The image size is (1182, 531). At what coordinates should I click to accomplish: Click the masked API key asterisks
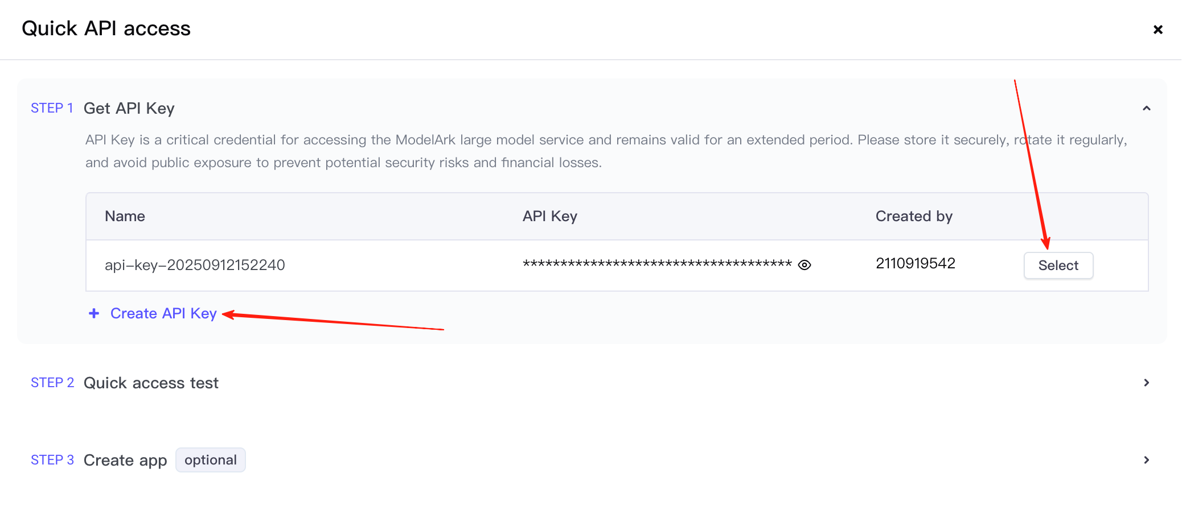(657, 264)
